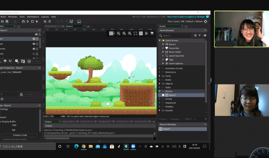Toggle the highlighted square view button in the room toolbar
Viewport: 269px width, 158px height.
click(x=141, y=33)
